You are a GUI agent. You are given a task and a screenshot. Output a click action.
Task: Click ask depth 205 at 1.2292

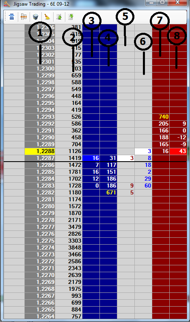(x=161, y=124)
